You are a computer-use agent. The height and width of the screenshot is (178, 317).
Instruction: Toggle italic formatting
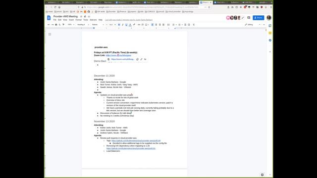[x=123, y=25]
